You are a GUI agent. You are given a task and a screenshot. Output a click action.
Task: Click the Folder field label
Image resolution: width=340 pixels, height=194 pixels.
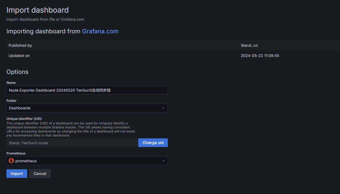coord(11,100)
